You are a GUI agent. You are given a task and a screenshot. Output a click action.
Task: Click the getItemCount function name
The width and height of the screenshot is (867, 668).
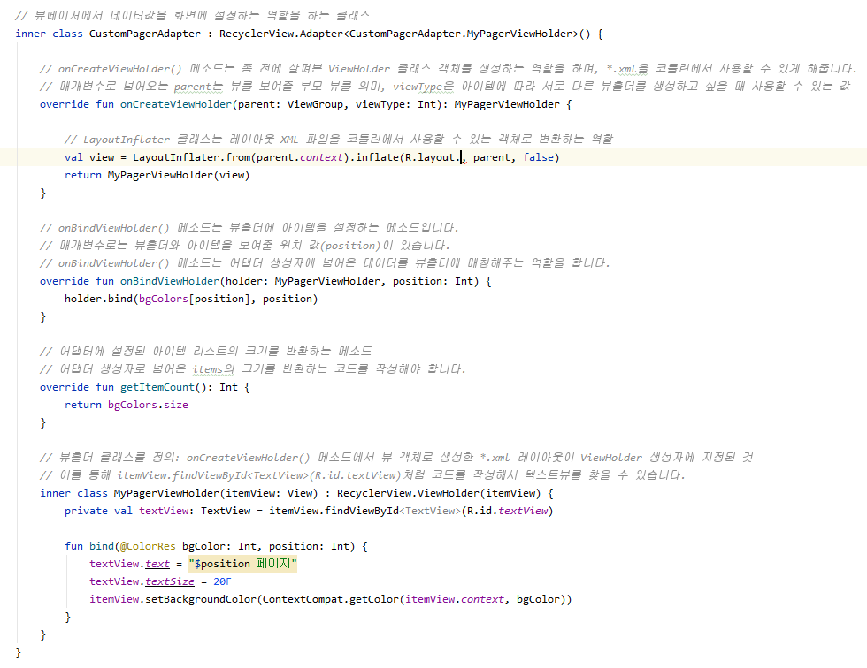click(157, 387)
